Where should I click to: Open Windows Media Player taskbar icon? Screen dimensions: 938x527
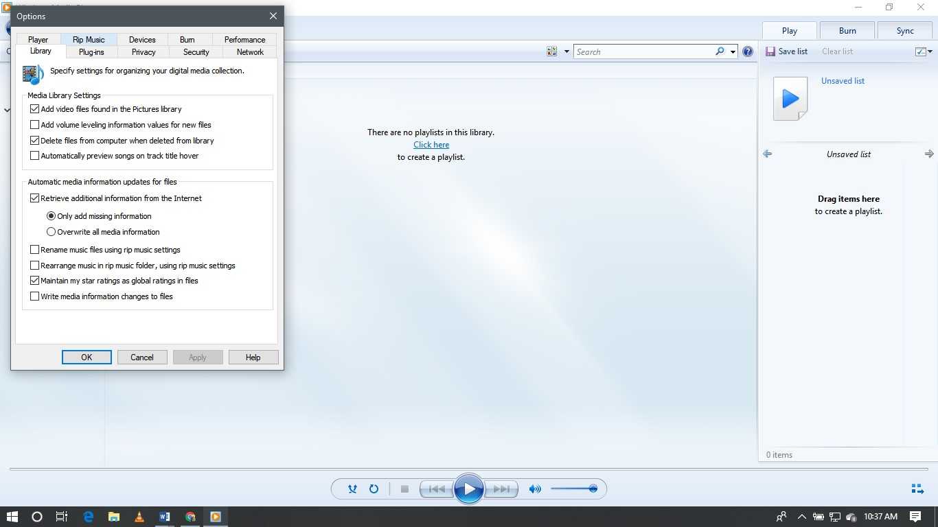216,517
